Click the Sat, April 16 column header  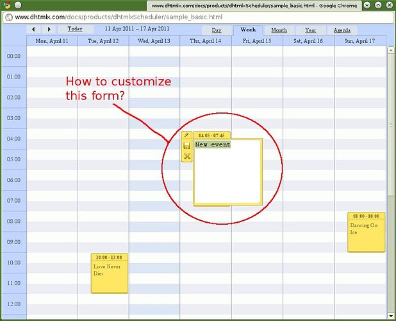coord(308,41)
